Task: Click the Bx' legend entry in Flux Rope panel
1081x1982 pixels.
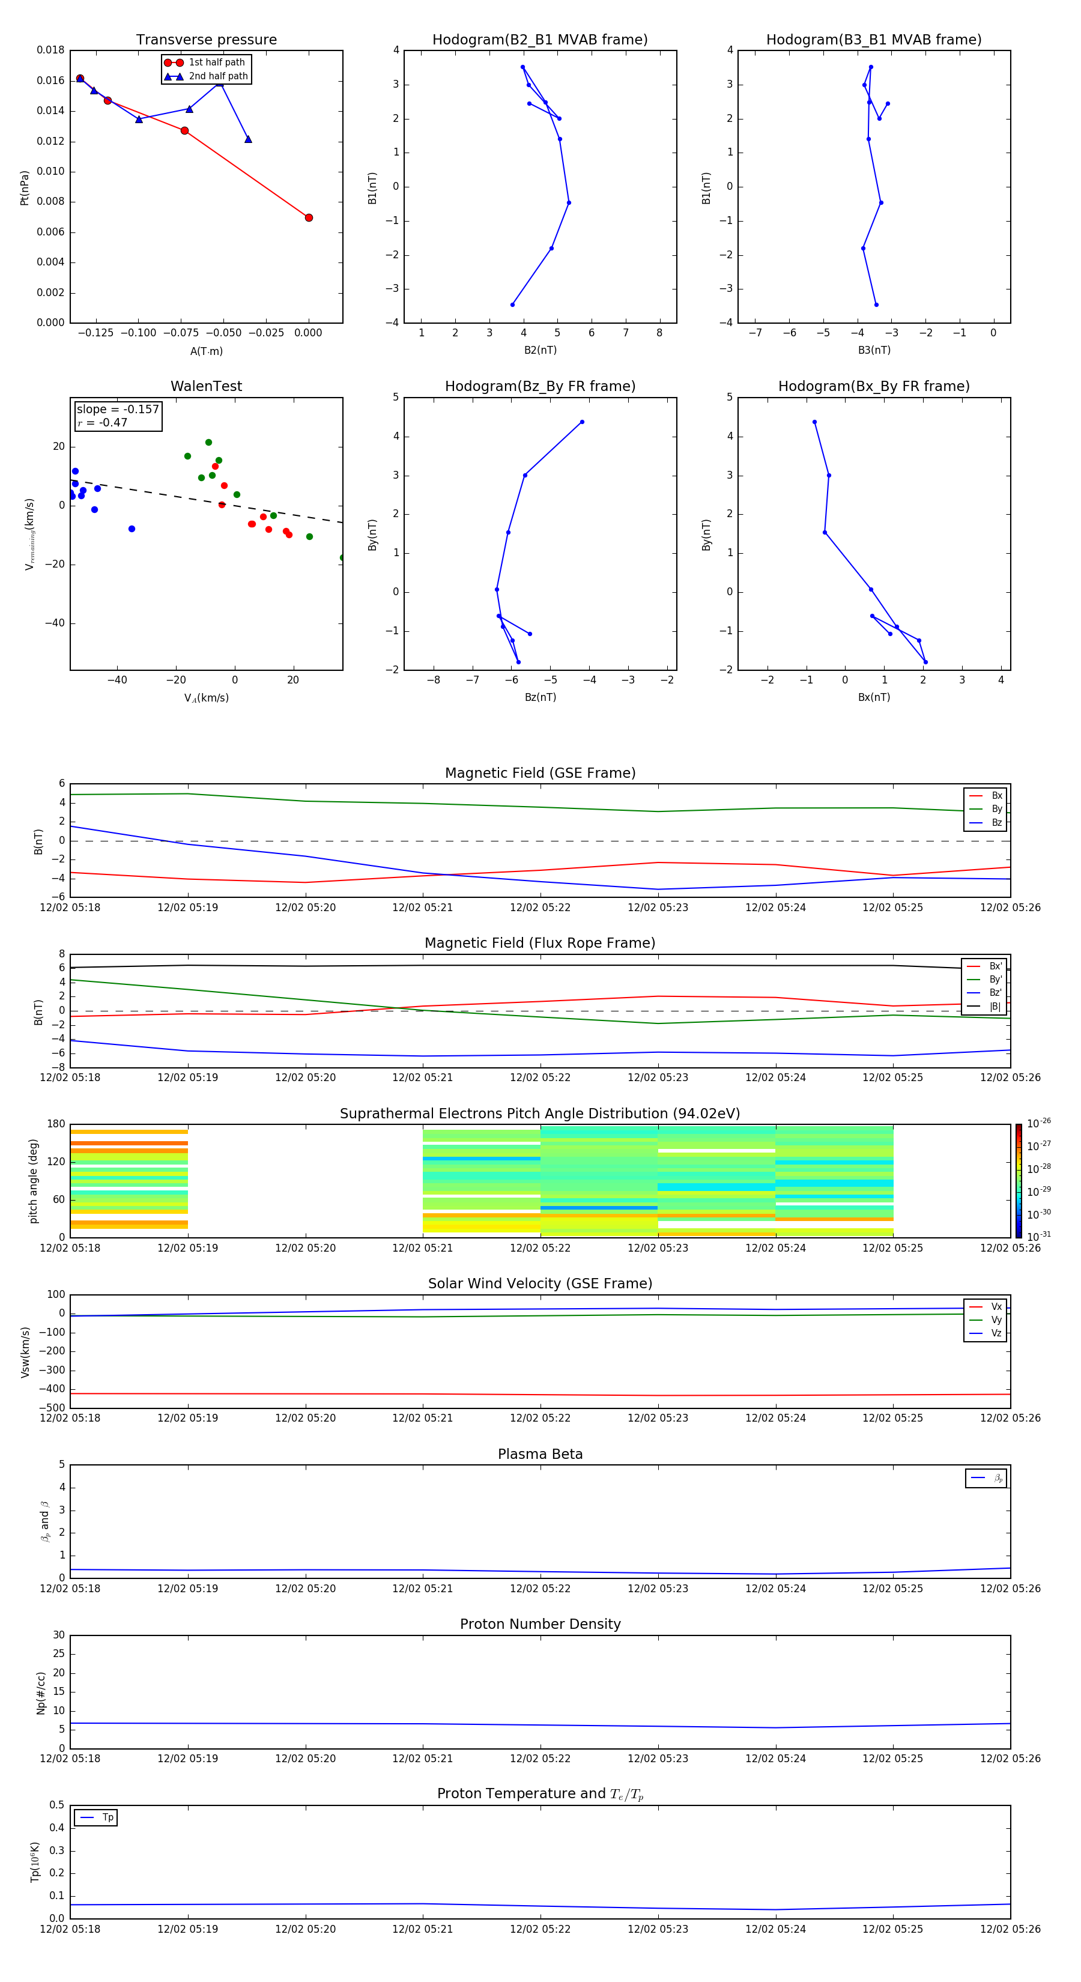Action: click(x=985, y=966)
